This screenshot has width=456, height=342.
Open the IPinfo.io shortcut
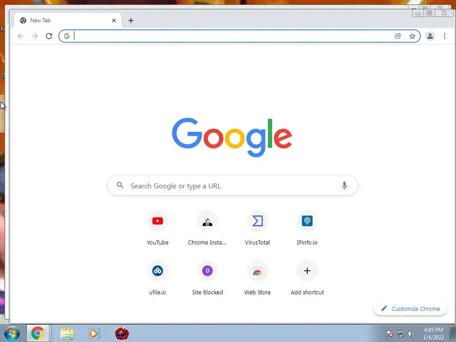307,228
